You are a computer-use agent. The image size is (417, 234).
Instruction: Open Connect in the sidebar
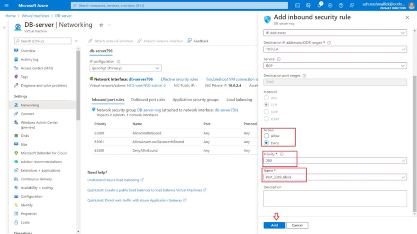click(27, 114)
